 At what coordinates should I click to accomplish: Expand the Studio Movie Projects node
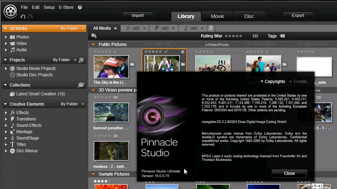(x=6, y=69)
